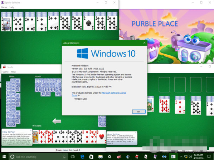
Task: Click the Spider Solitaire title bar icon
Action: click(x=3, y=2)
